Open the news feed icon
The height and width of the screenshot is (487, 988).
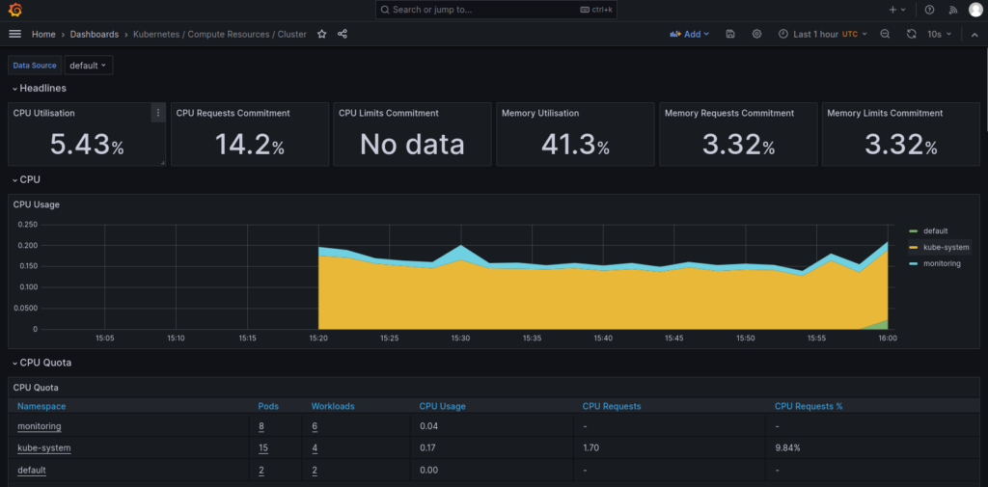(953, 10)
